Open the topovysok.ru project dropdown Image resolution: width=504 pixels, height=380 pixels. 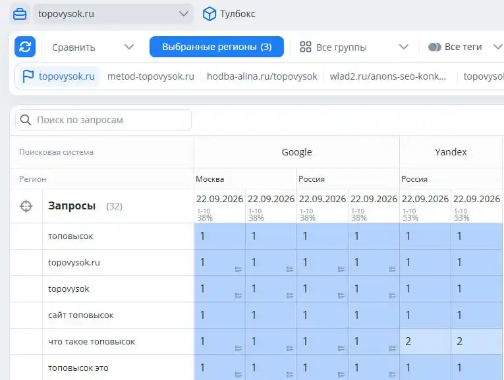click(x=113, y=14)
